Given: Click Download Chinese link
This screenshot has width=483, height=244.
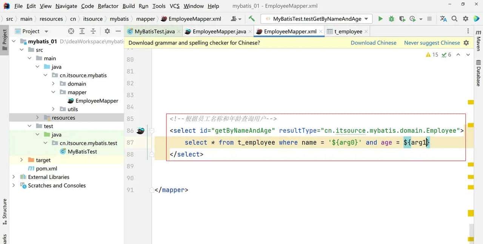Looking at the screenshot, I should 373,43.
